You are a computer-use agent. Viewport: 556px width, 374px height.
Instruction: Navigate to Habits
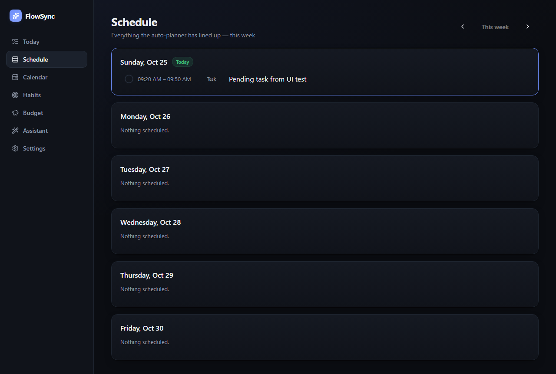46,95
